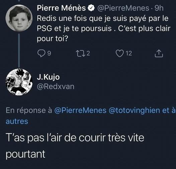Click the reply speech bubble icon
Image resolution: width=176 pixels, height=169 pixels.
[x=41, y=53]
